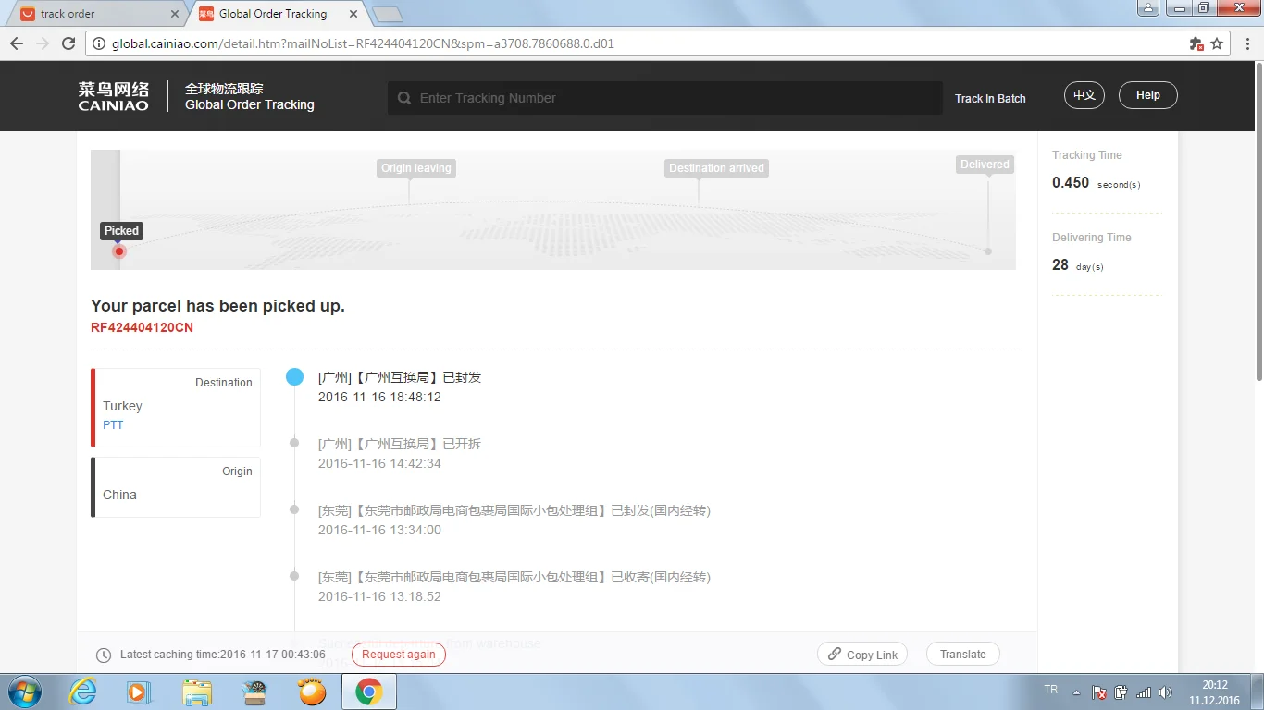Show hidden tray icons arrow
Screen dimensions: 1264x710
click(x=1076, y=692)
